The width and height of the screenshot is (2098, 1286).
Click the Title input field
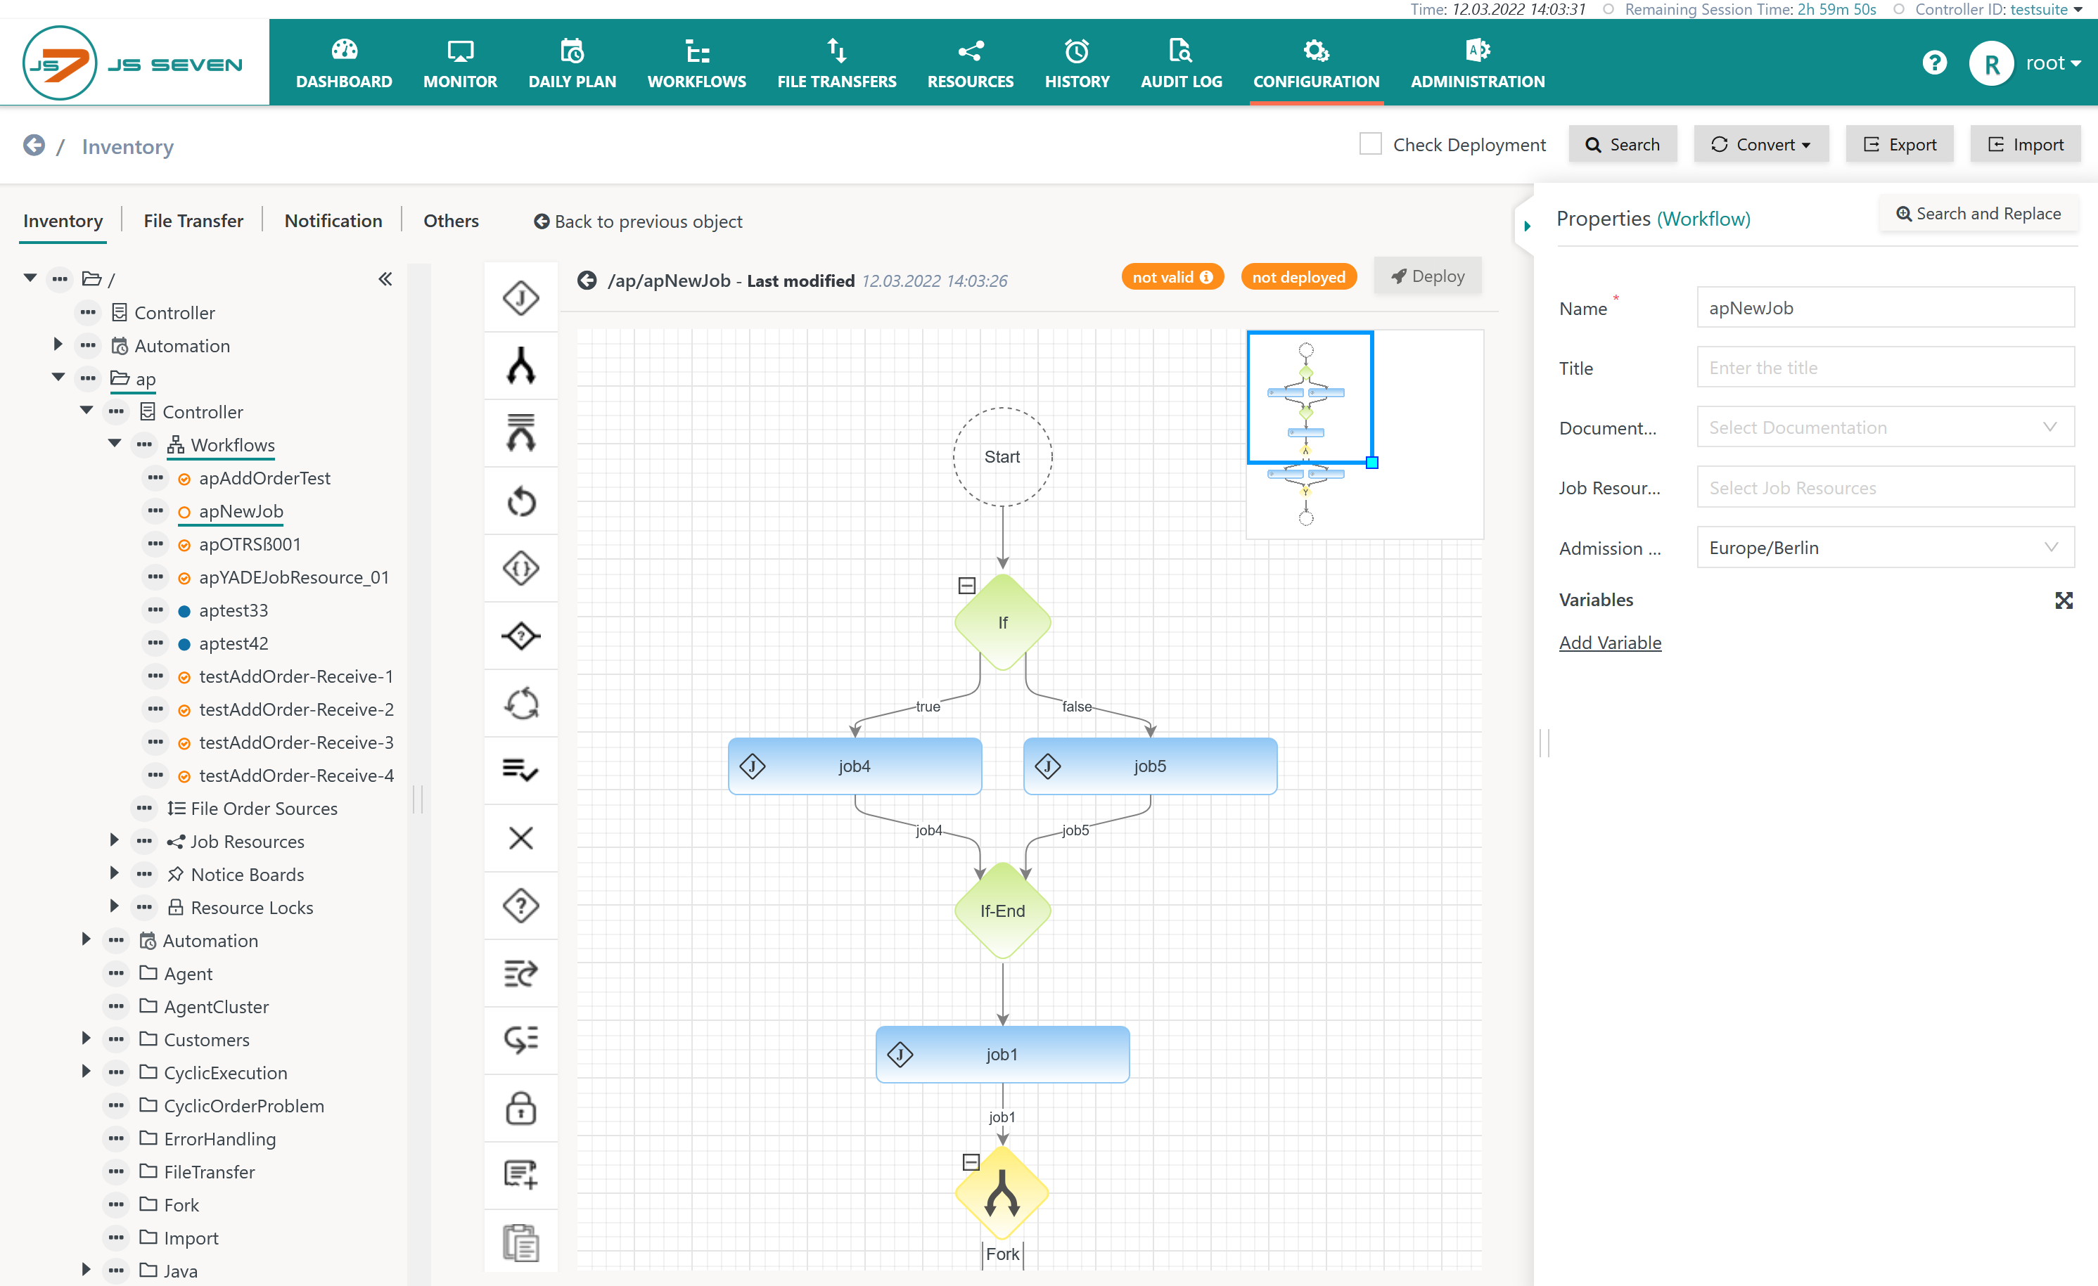[x=1884, y=367]
